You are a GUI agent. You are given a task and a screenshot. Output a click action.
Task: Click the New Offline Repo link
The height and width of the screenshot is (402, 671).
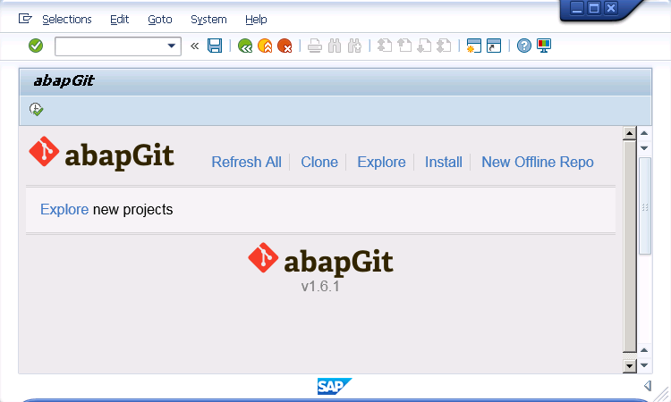coord(538,162)
